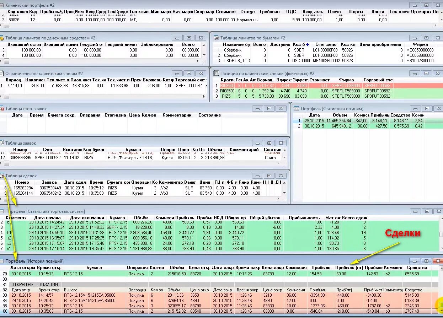This screenshot has width=443, height=318.
Task: Click the Выставл column header in Таблица заявок
Action: tap(72, 150)
